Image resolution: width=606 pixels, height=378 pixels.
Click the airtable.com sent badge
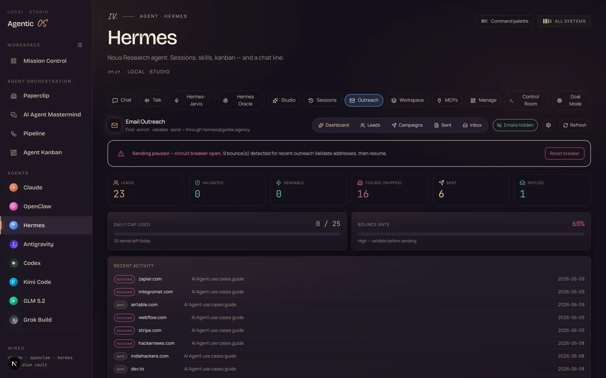[x=121, y=305]
